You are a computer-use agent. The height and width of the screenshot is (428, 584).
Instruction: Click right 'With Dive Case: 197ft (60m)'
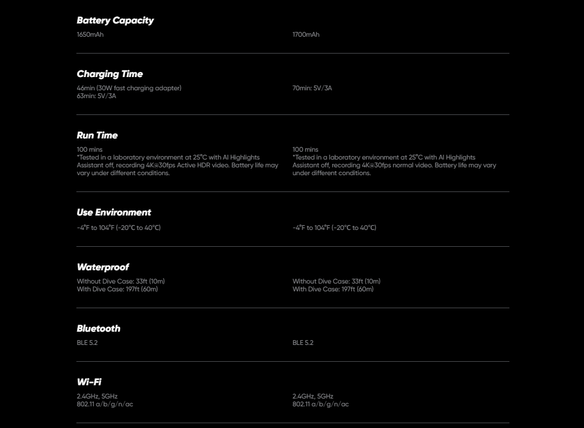pyautogui.click(x=333, y=290)
